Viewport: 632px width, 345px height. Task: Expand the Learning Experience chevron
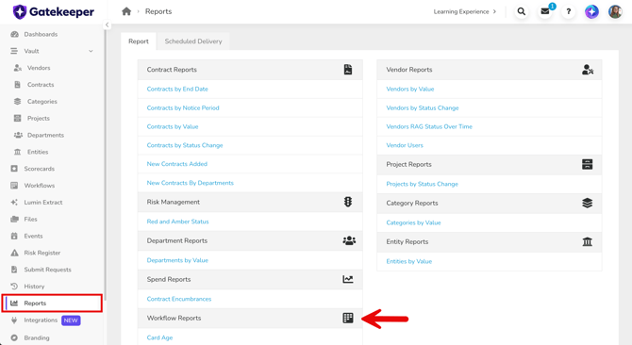pyautogui.click(x=494, y=11)
